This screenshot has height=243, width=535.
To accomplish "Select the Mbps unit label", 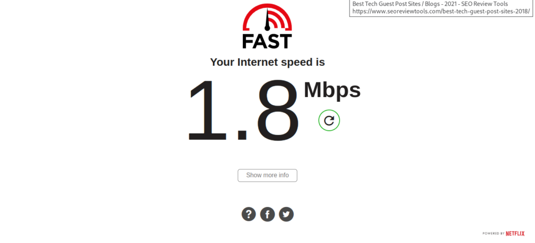I will pos(332,90).
